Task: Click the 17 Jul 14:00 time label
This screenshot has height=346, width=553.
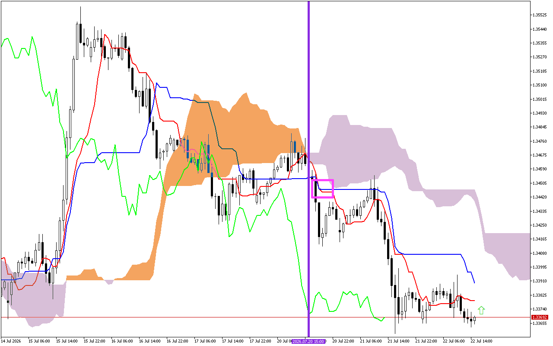Action: tap(232, 341)
